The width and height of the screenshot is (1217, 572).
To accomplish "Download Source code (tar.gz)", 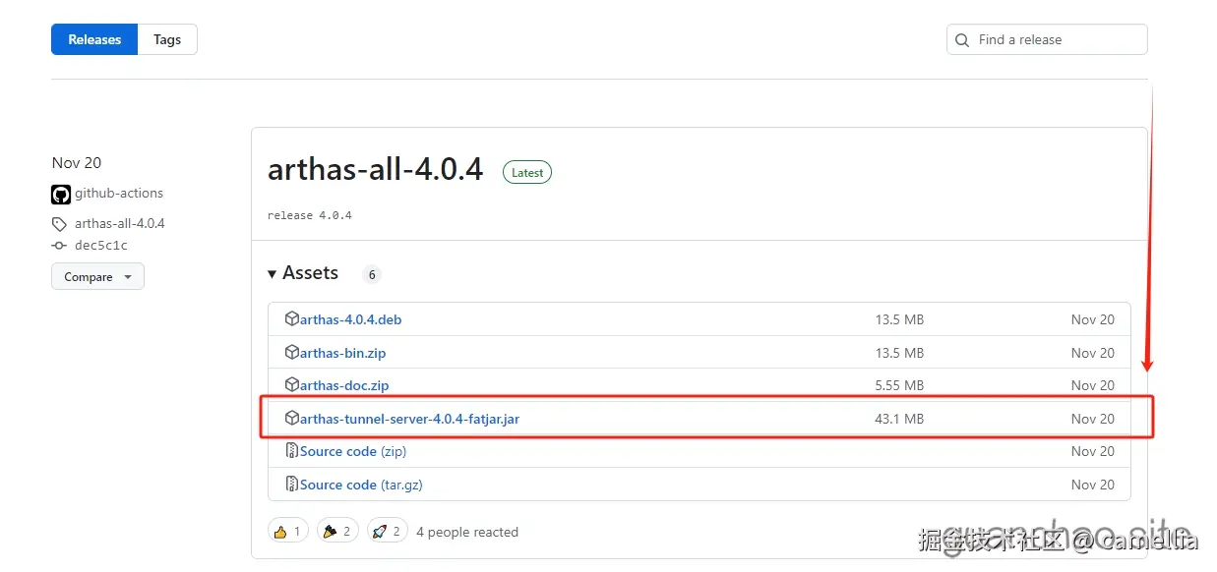I will [x=361, y=485].
